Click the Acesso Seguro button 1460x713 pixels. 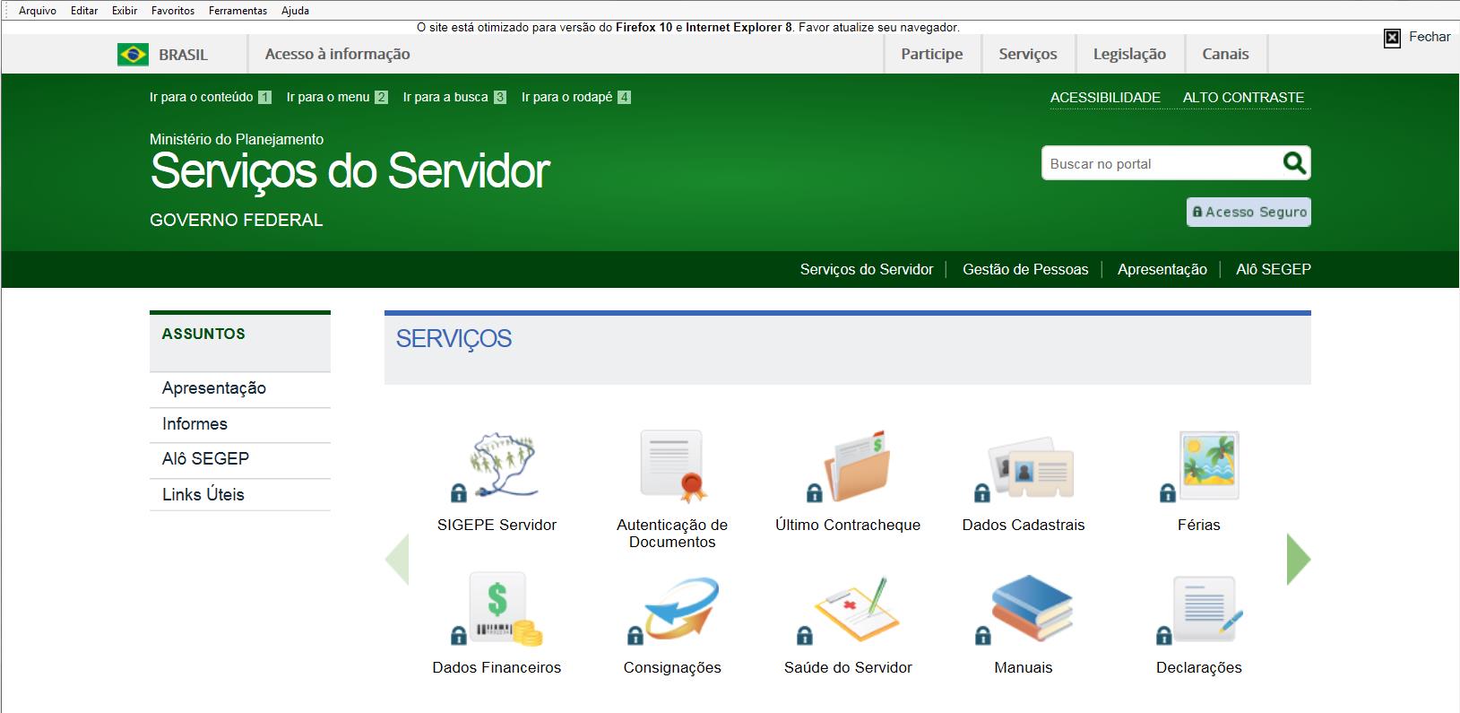tap(1248, 212)
